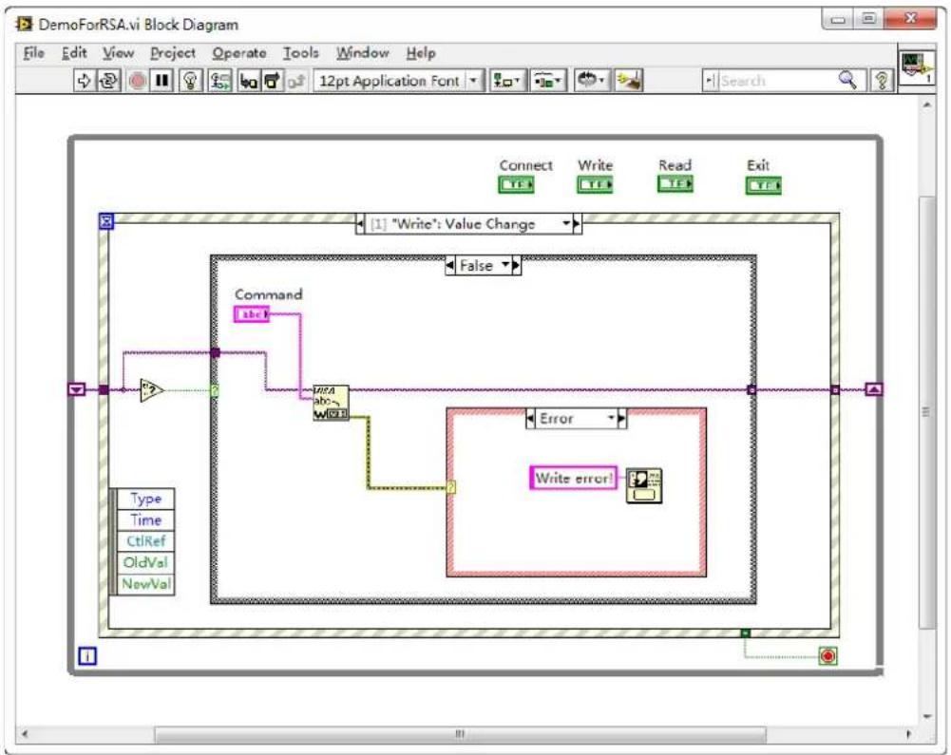Open the File menu

click(x=33, y=53)
